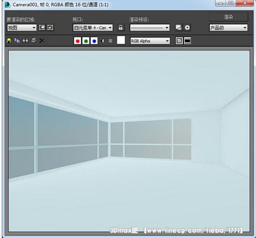256x238 pixels.
Task: Toggle the blue channel display
Action: click(x=94, y=41)
